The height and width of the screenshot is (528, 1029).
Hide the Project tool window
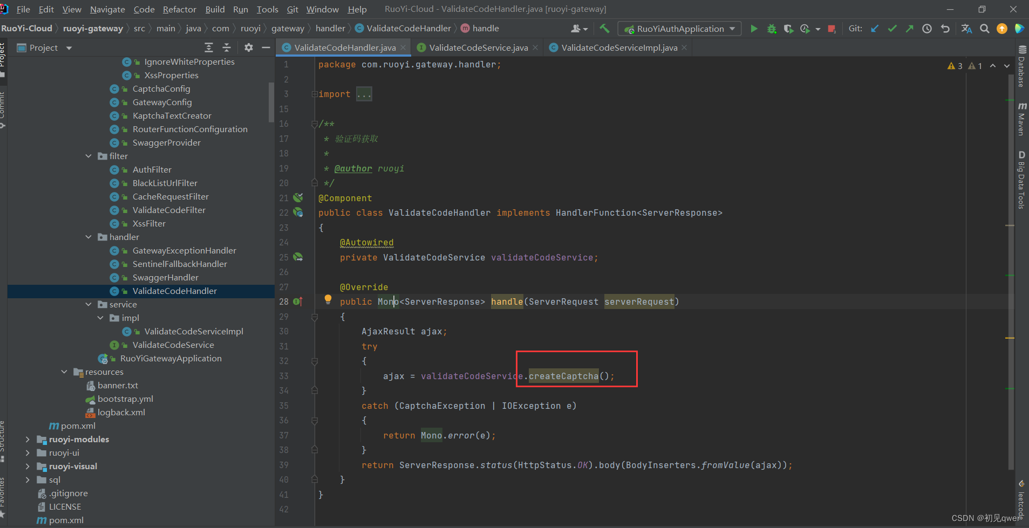pyautogui.click(x=265, y=47)
